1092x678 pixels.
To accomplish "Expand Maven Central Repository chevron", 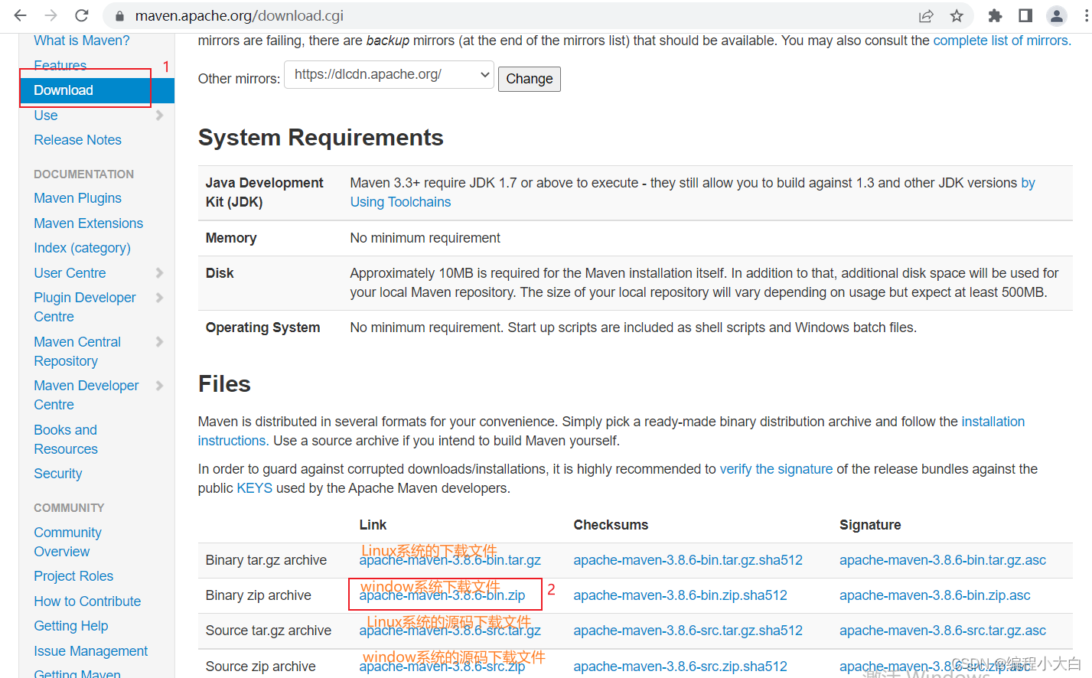I will coord(159,342).
